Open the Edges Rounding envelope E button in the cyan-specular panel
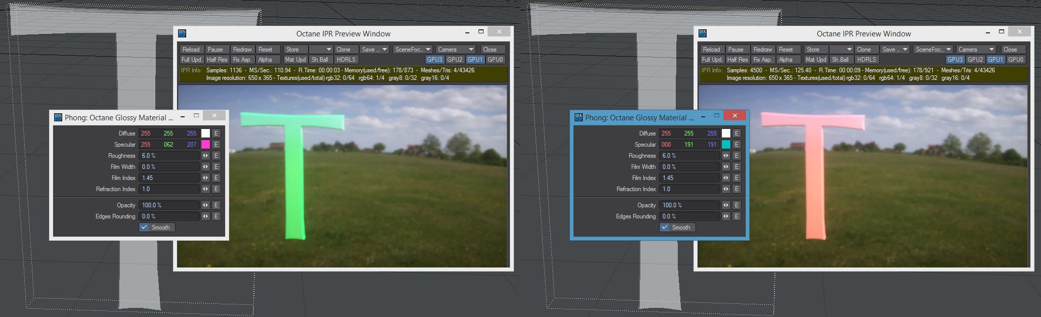This screenshot has height=317, width=1041. click(736, 216)
